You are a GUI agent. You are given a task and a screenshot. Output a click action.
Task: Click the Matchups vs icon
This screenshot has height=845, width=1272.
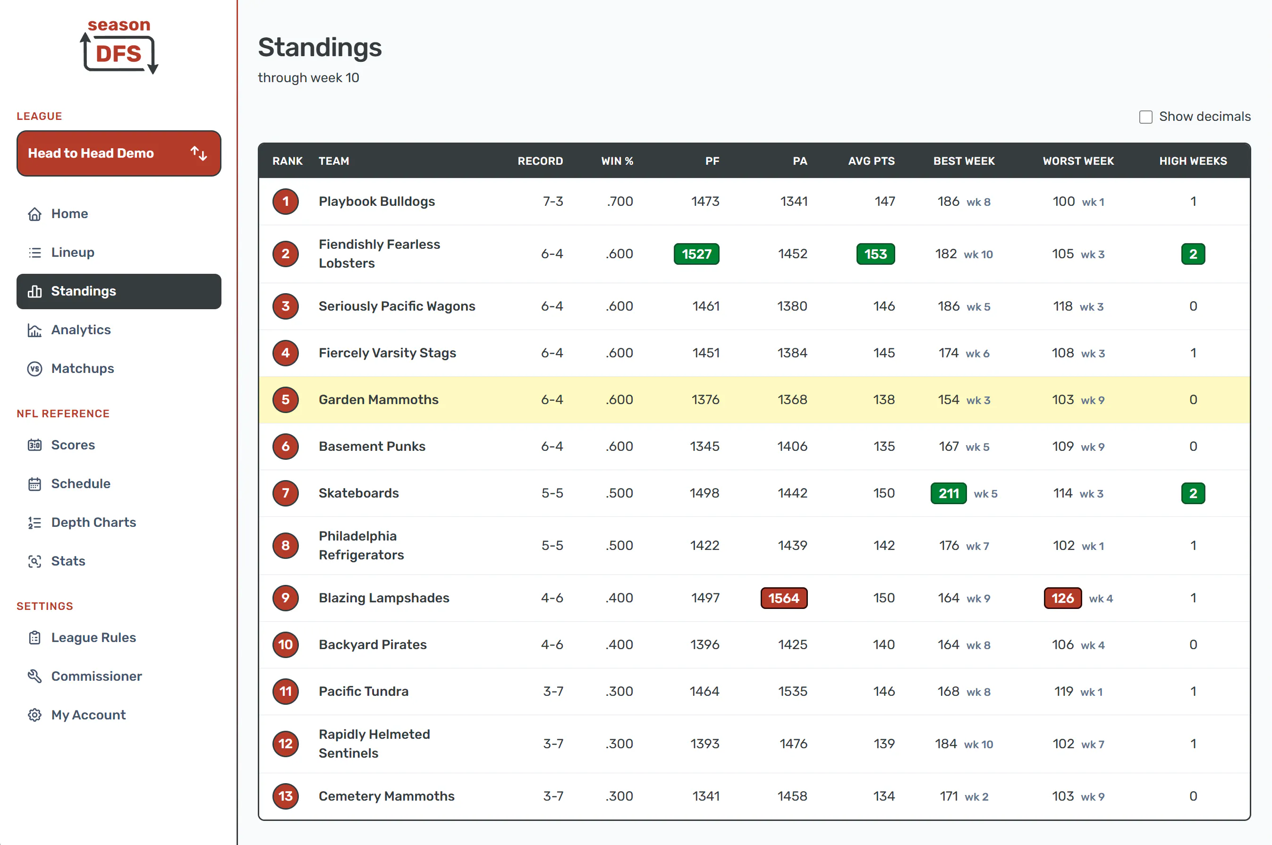point(34,369)
